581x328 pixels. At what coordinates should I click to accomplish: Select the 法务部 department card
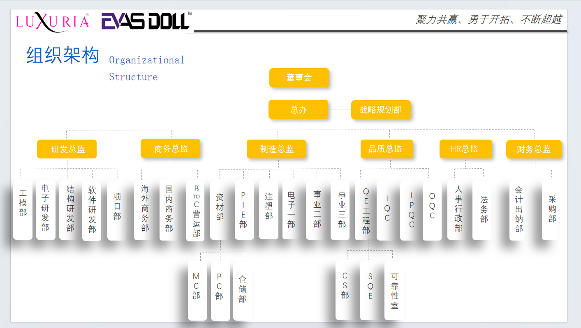pos(482,210)
